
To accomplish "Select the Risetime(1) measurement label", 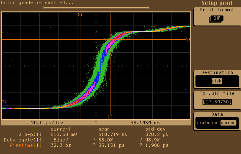I will coord(26,145).
